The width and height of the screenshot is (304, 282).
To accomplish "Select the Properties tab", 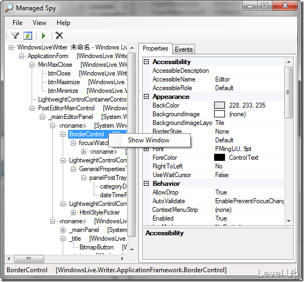I will tap(155, 48).
